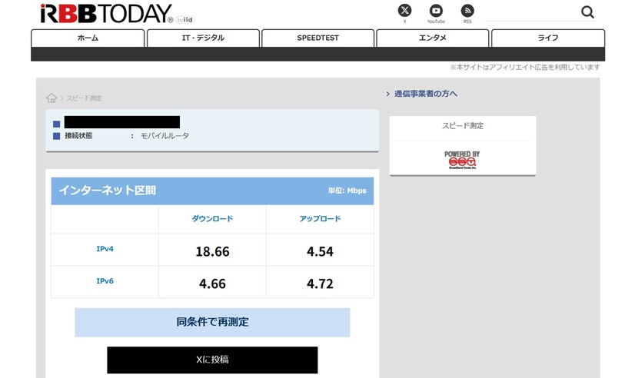Open the 通信事業者の方へ link

(x=426, y=94)
